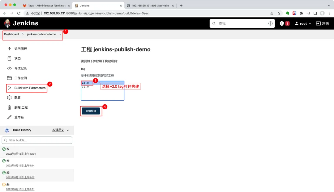Switch to the sayHello browser tab

tap(150, 6)
